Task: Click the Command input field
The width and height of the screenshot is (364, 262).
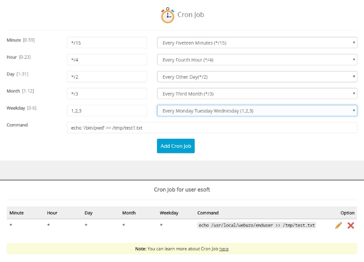Action: coord(212,127)
